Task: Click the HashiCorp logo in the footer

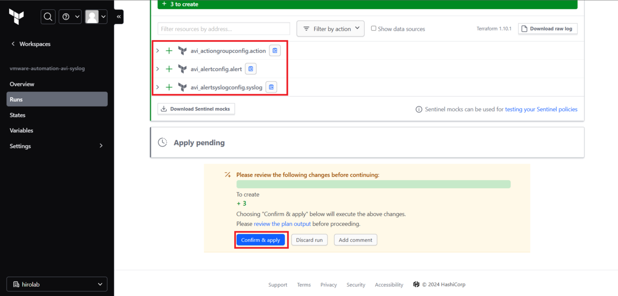Action: coord(416,285)
